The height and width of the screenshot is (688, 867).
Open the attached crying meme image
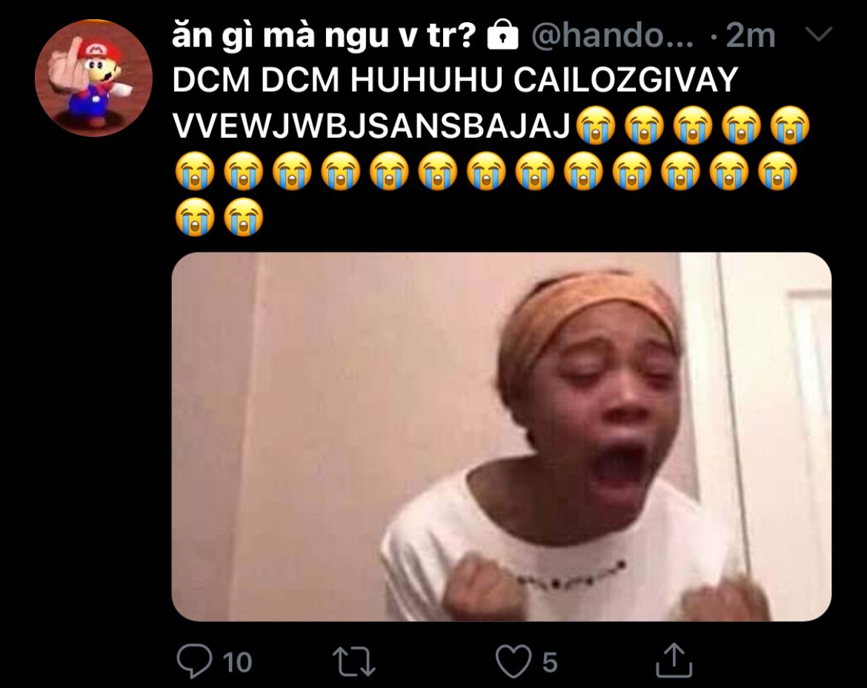502,436
